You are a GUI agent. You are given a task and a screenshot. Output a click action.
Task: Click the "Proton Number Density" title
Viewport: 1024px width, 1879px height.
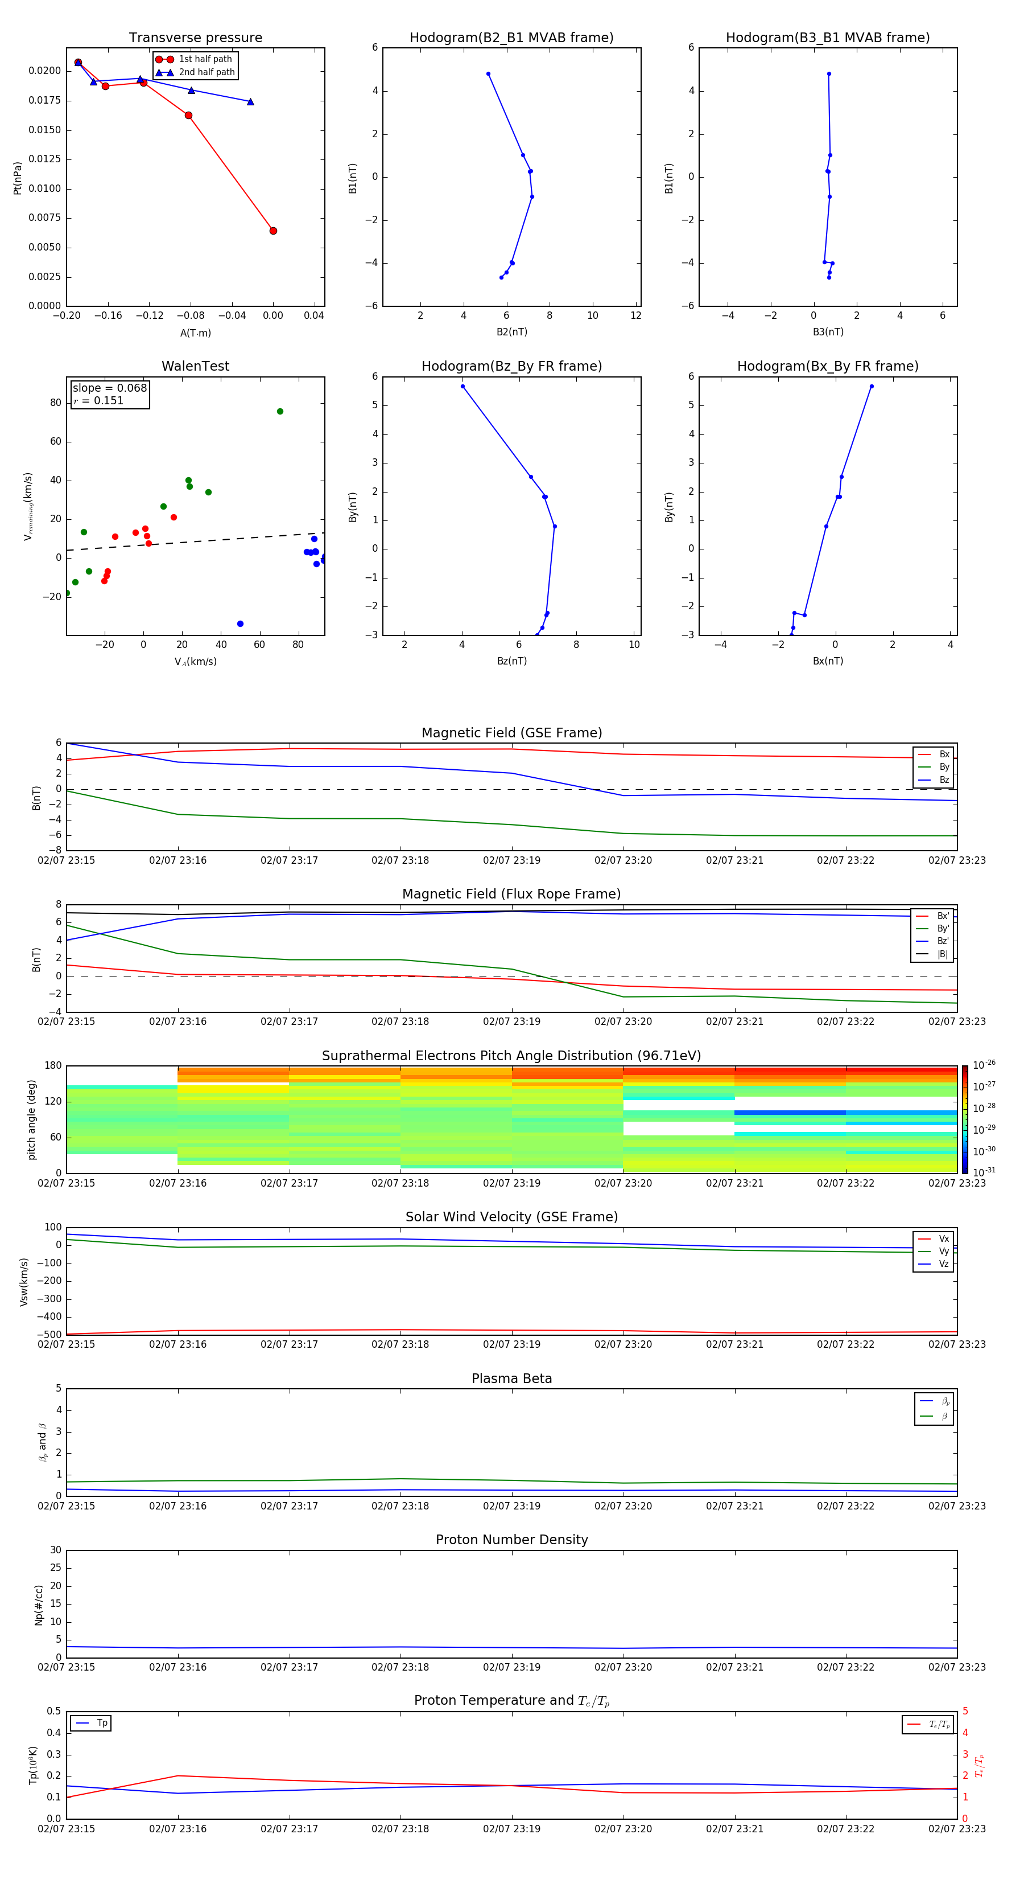[x=511, y=1540]
